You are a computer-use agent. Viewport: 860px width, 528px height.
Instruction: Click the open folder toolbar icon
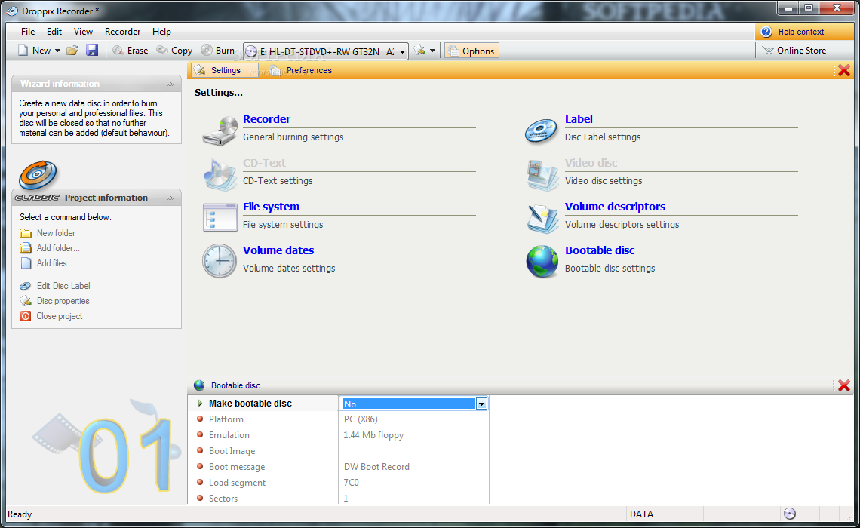[x=72, y=51]
